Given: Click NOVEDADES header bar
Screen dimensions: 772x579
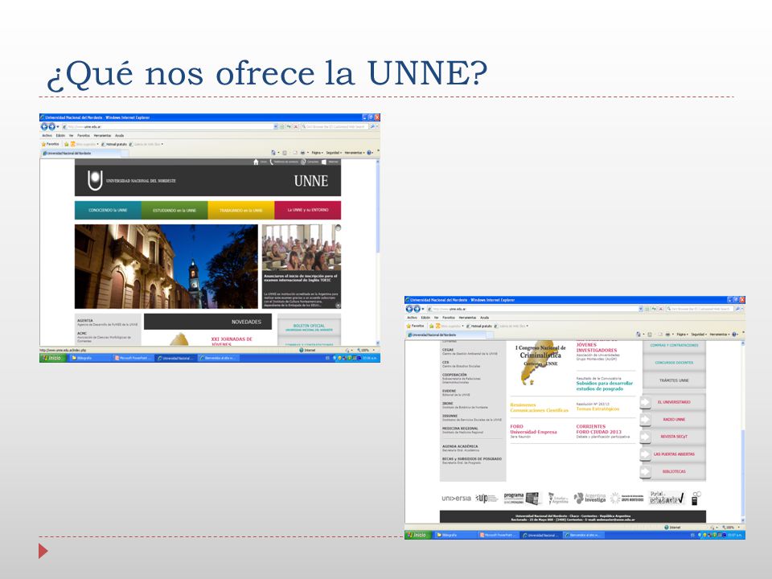Looking at the screenshot, I should click(207, 322).
